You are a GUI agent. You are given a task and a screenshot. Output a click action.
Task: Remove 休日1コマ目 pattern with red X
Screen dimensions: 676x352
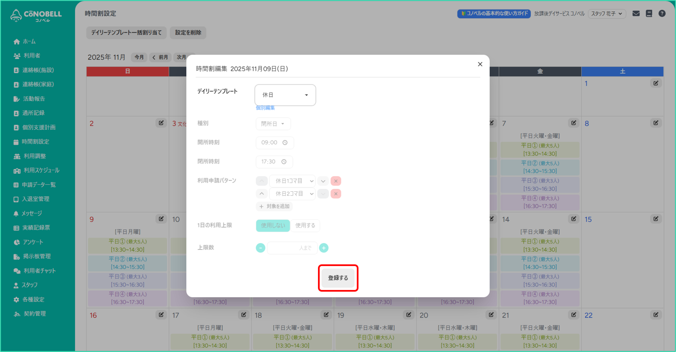pyautogui.click(x=336, y=181)
